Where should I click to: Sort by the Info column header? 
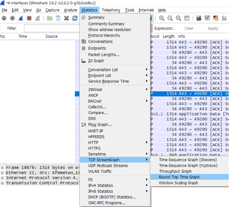pyautogui.click(x=181, y=36)
